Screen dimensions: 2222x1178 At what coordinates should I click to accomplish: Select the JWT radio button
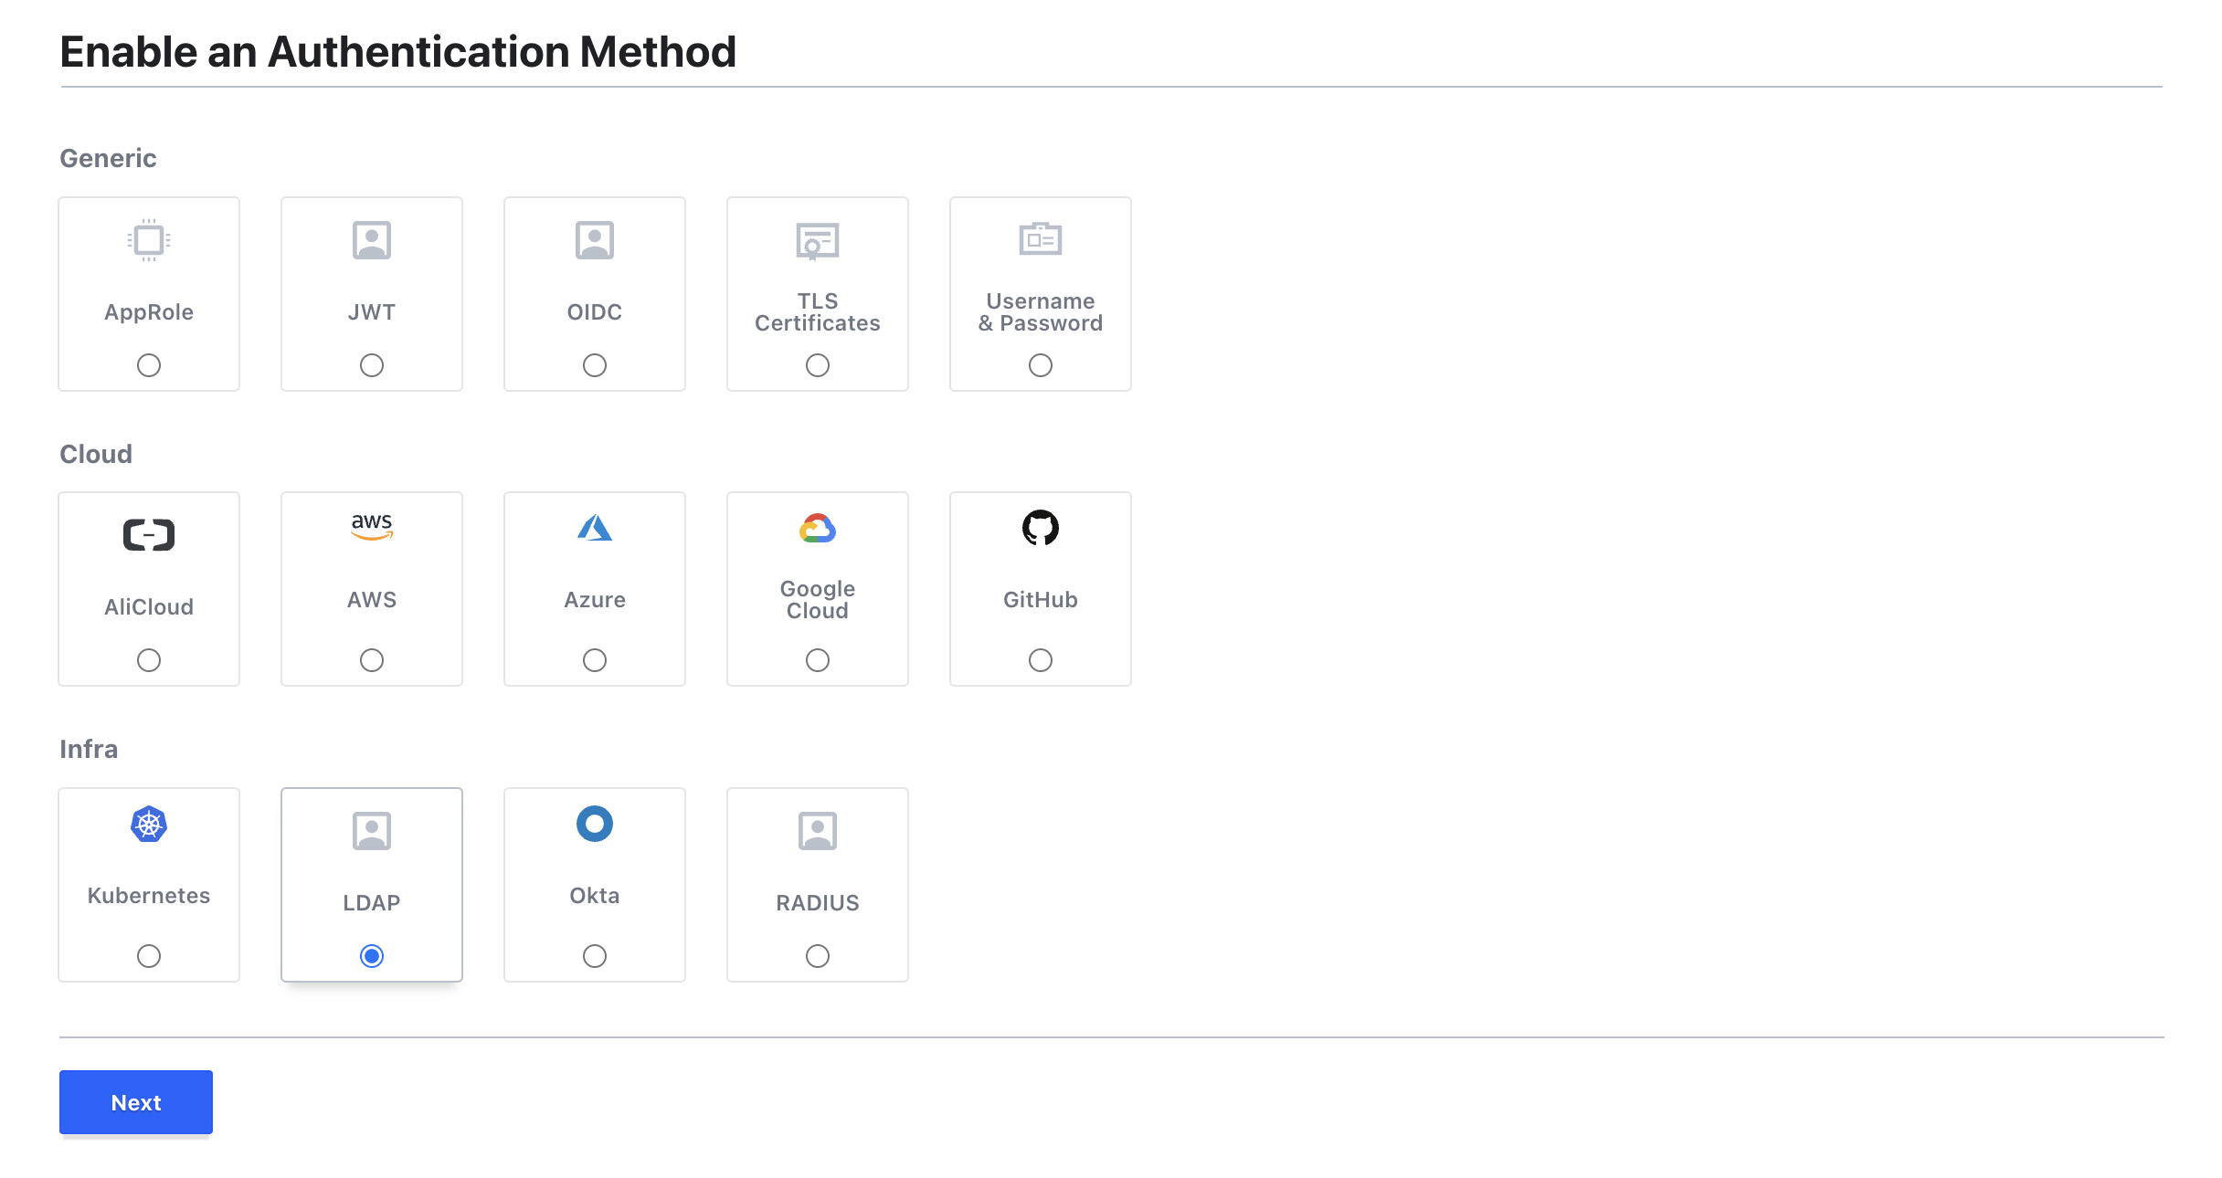[372, 365]
